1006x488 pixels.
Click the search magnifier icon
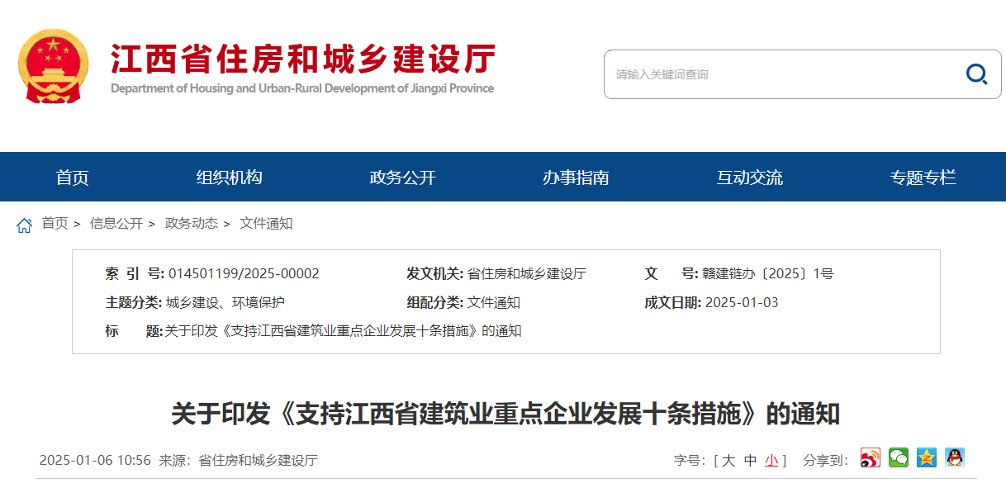[977, 74]
